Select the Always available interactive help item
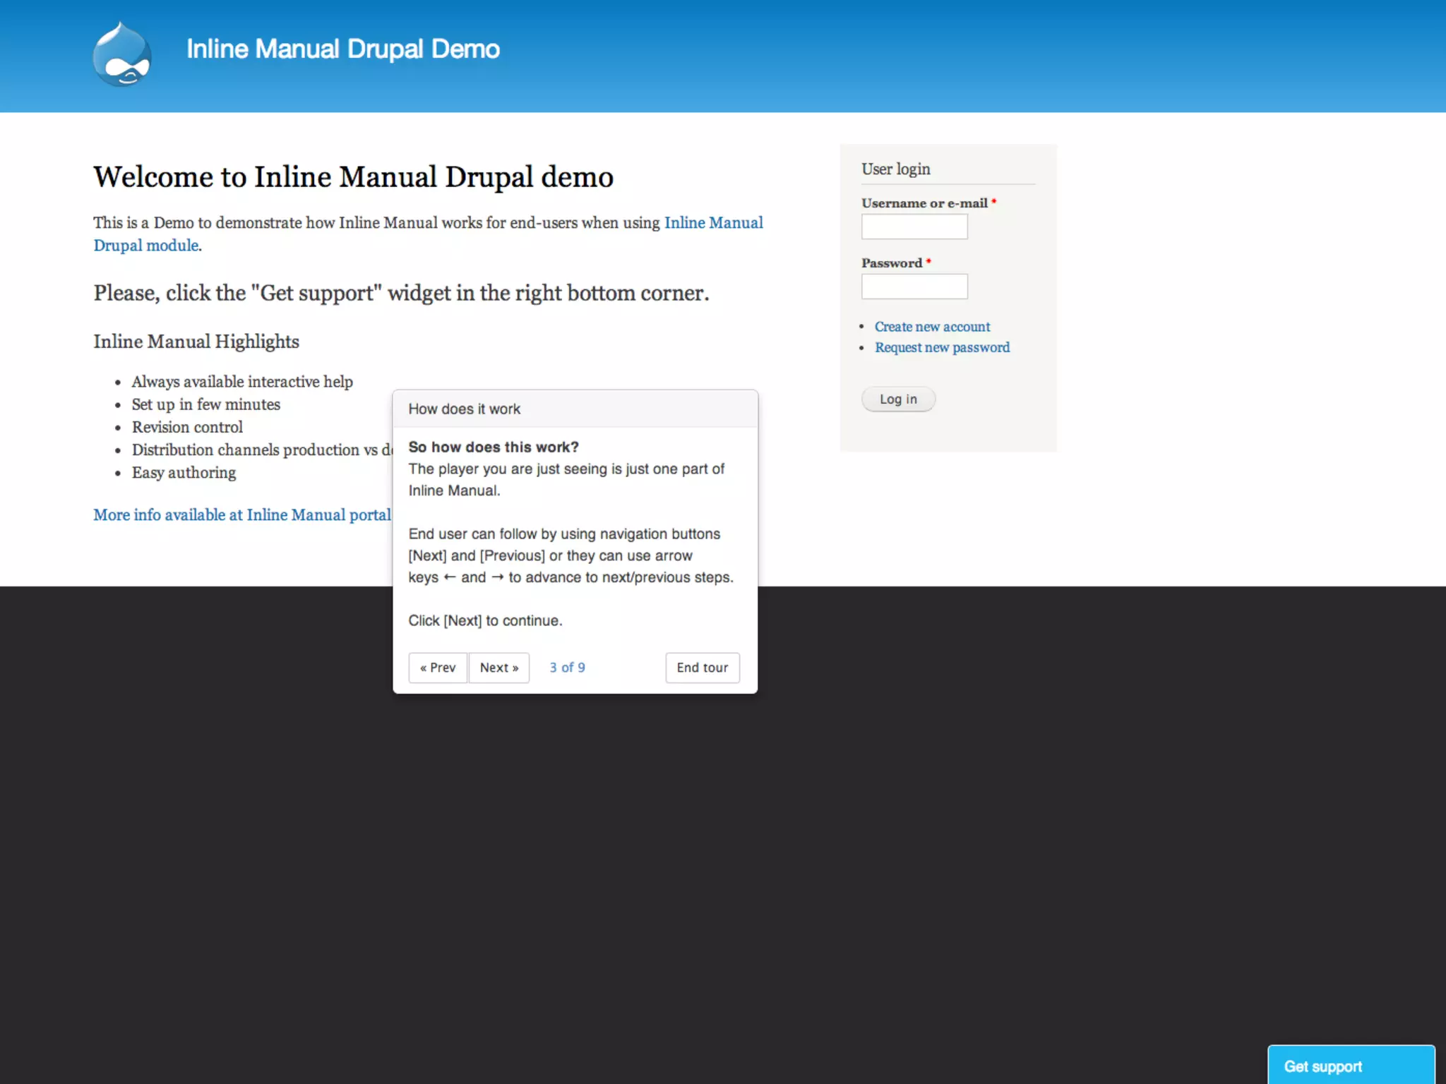 coord(242,382)
